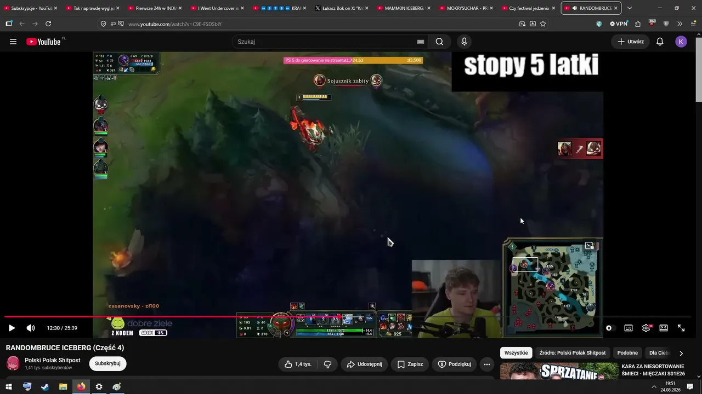Enter fullscreen mode for the video

coord(681,328)
